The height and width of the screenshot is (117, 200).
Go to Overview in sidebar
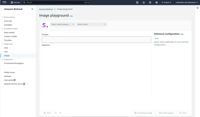(x=8, y=21)
